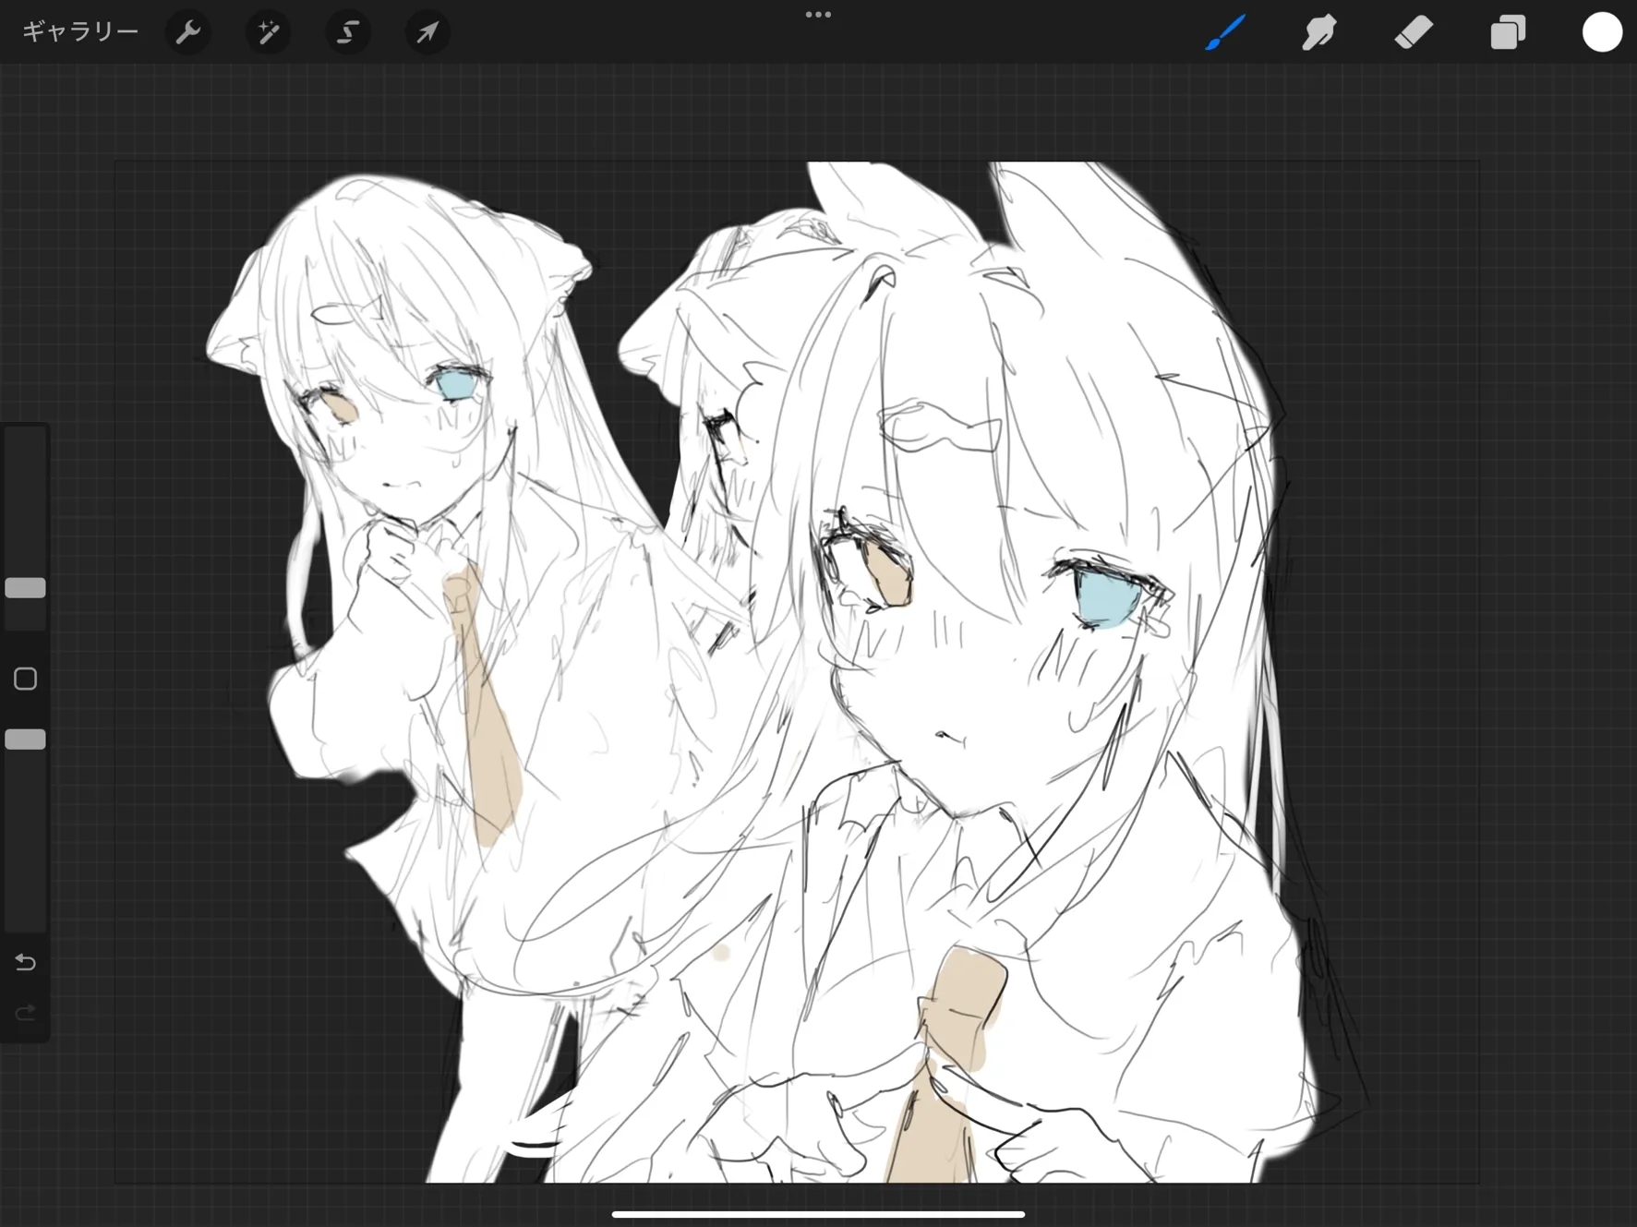Open the Actions wrench menu
1637x1227 pixels.
pyautogui.click(x=188, y=33)
